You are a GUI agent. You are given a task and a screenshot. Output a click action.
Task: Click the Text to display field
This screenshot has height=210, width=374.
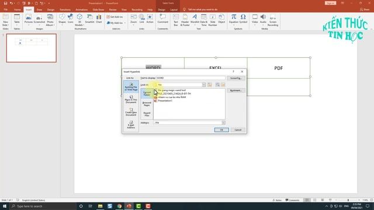tap(191, 78)
